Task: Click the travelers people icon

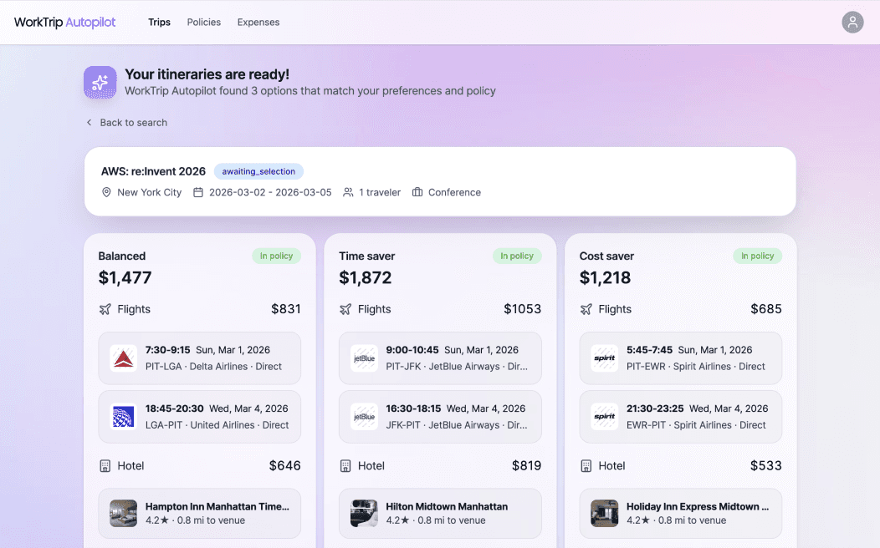Action: pos(348,192)
